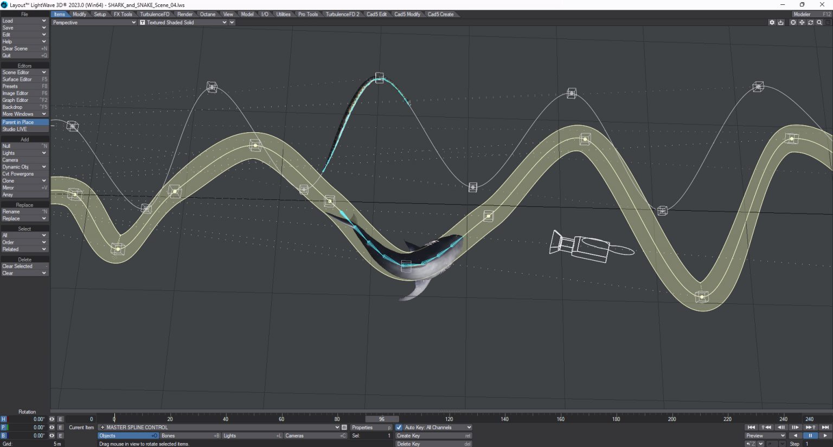833x447 pixels.
Task: Disable Auto Key: All Channels
Action: 399,427
